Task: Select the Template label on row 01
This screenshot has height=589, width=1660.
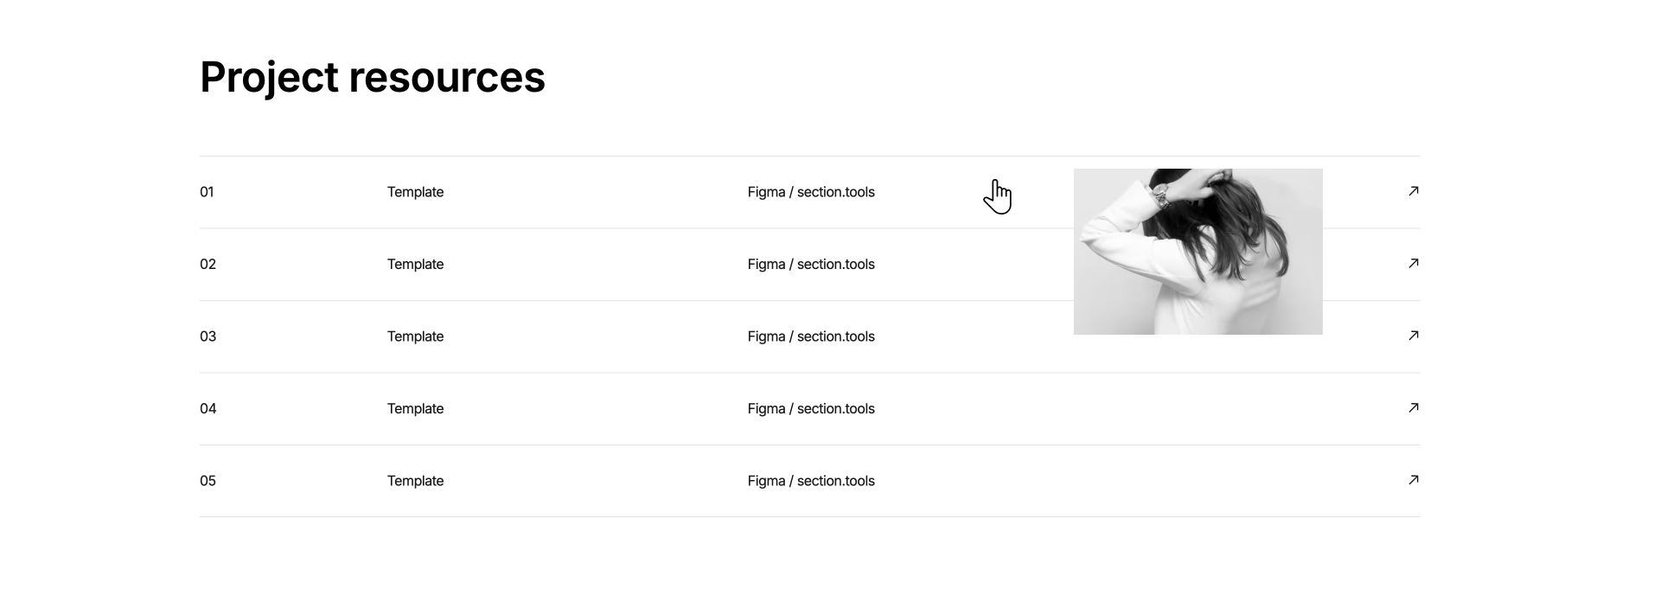Action: pos(415,191)
